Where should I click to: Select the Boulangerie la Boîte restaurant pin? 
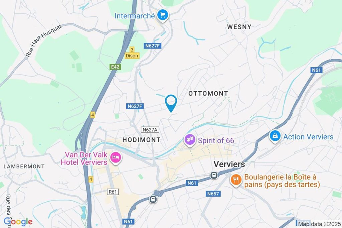click(x=236, y=180)
